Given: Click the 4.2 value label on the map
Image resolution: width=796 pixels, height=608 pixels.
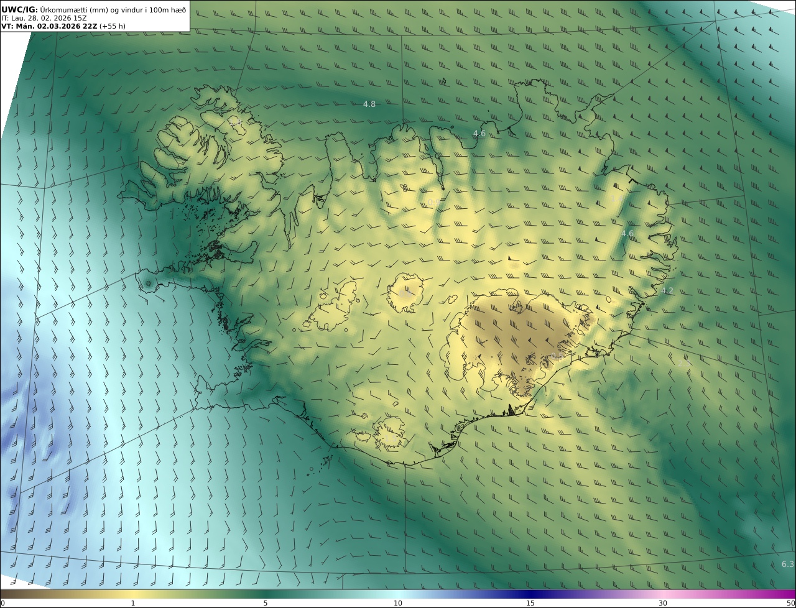Looking at the screenshot, I should coord(667,291).
